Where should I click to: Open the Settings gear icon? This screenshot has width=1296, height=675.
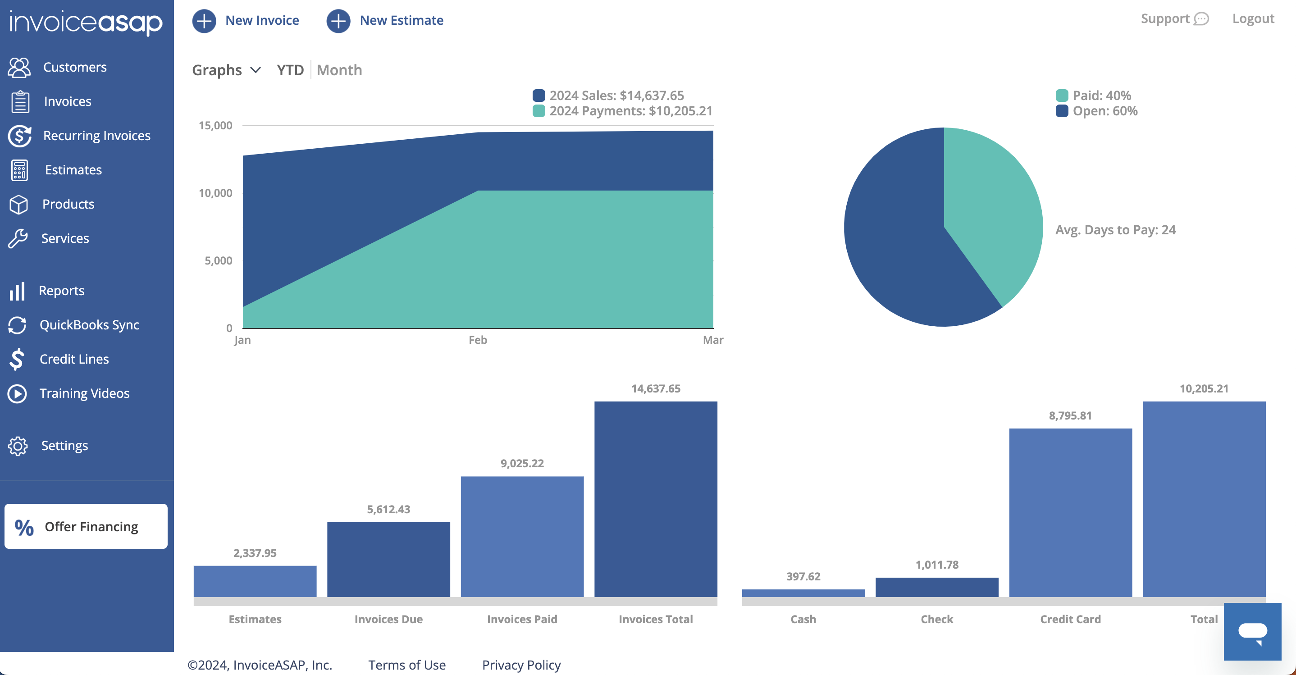pyautogui.click(x=18, y=446)
